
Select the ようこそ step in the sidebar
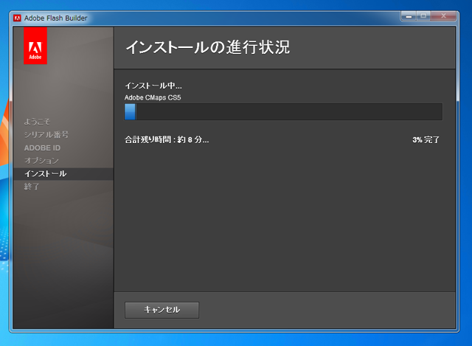[37, 122]
